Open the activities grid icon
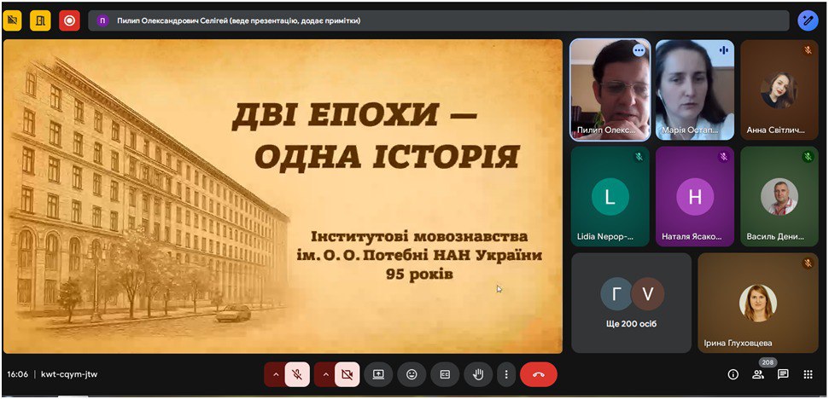The width and height of the screenshot is (829, 399). click(808, 374)
